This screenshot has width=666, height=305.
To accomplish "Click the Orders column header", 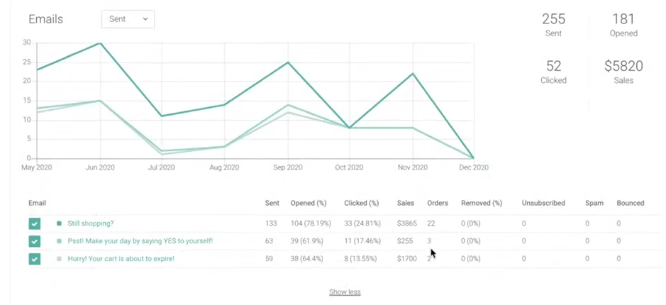I will 438,203.
